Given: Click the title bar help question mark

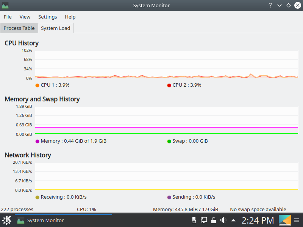Looking at the screenshot, I should [270, 5].
